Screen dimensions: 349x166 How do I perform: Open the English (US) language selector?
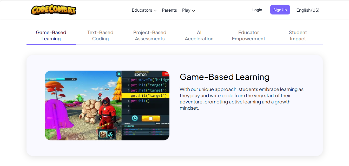point(308,10)
